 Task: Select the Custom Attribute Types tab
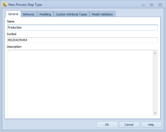(71, 14)
